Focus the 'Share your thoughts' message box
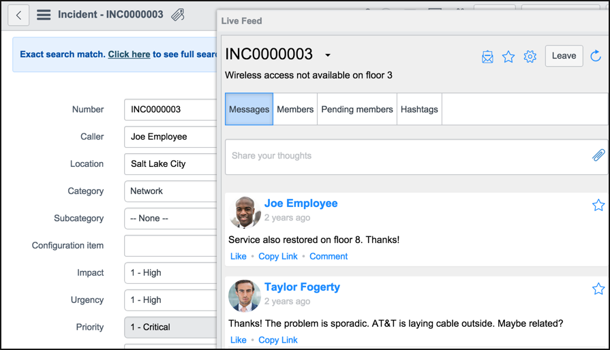 coord(416,157)
